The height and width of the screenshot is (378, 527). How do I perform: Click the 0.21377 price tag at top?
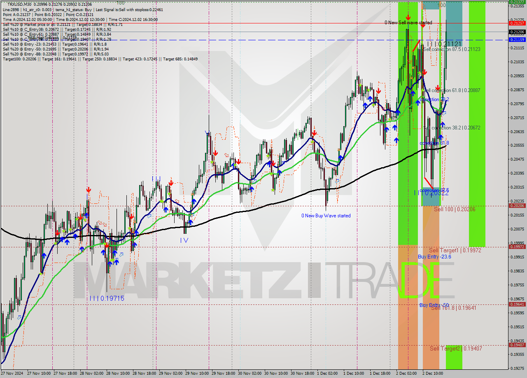(517, 2)
